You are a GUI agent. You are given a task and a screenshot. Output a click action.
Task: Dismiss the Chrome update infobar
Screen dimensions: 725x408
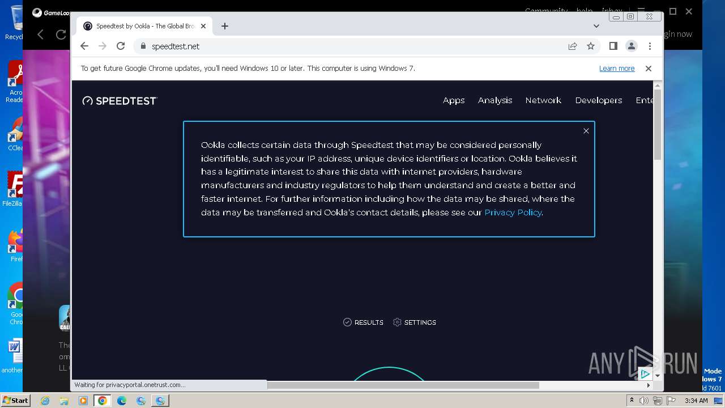649,69
